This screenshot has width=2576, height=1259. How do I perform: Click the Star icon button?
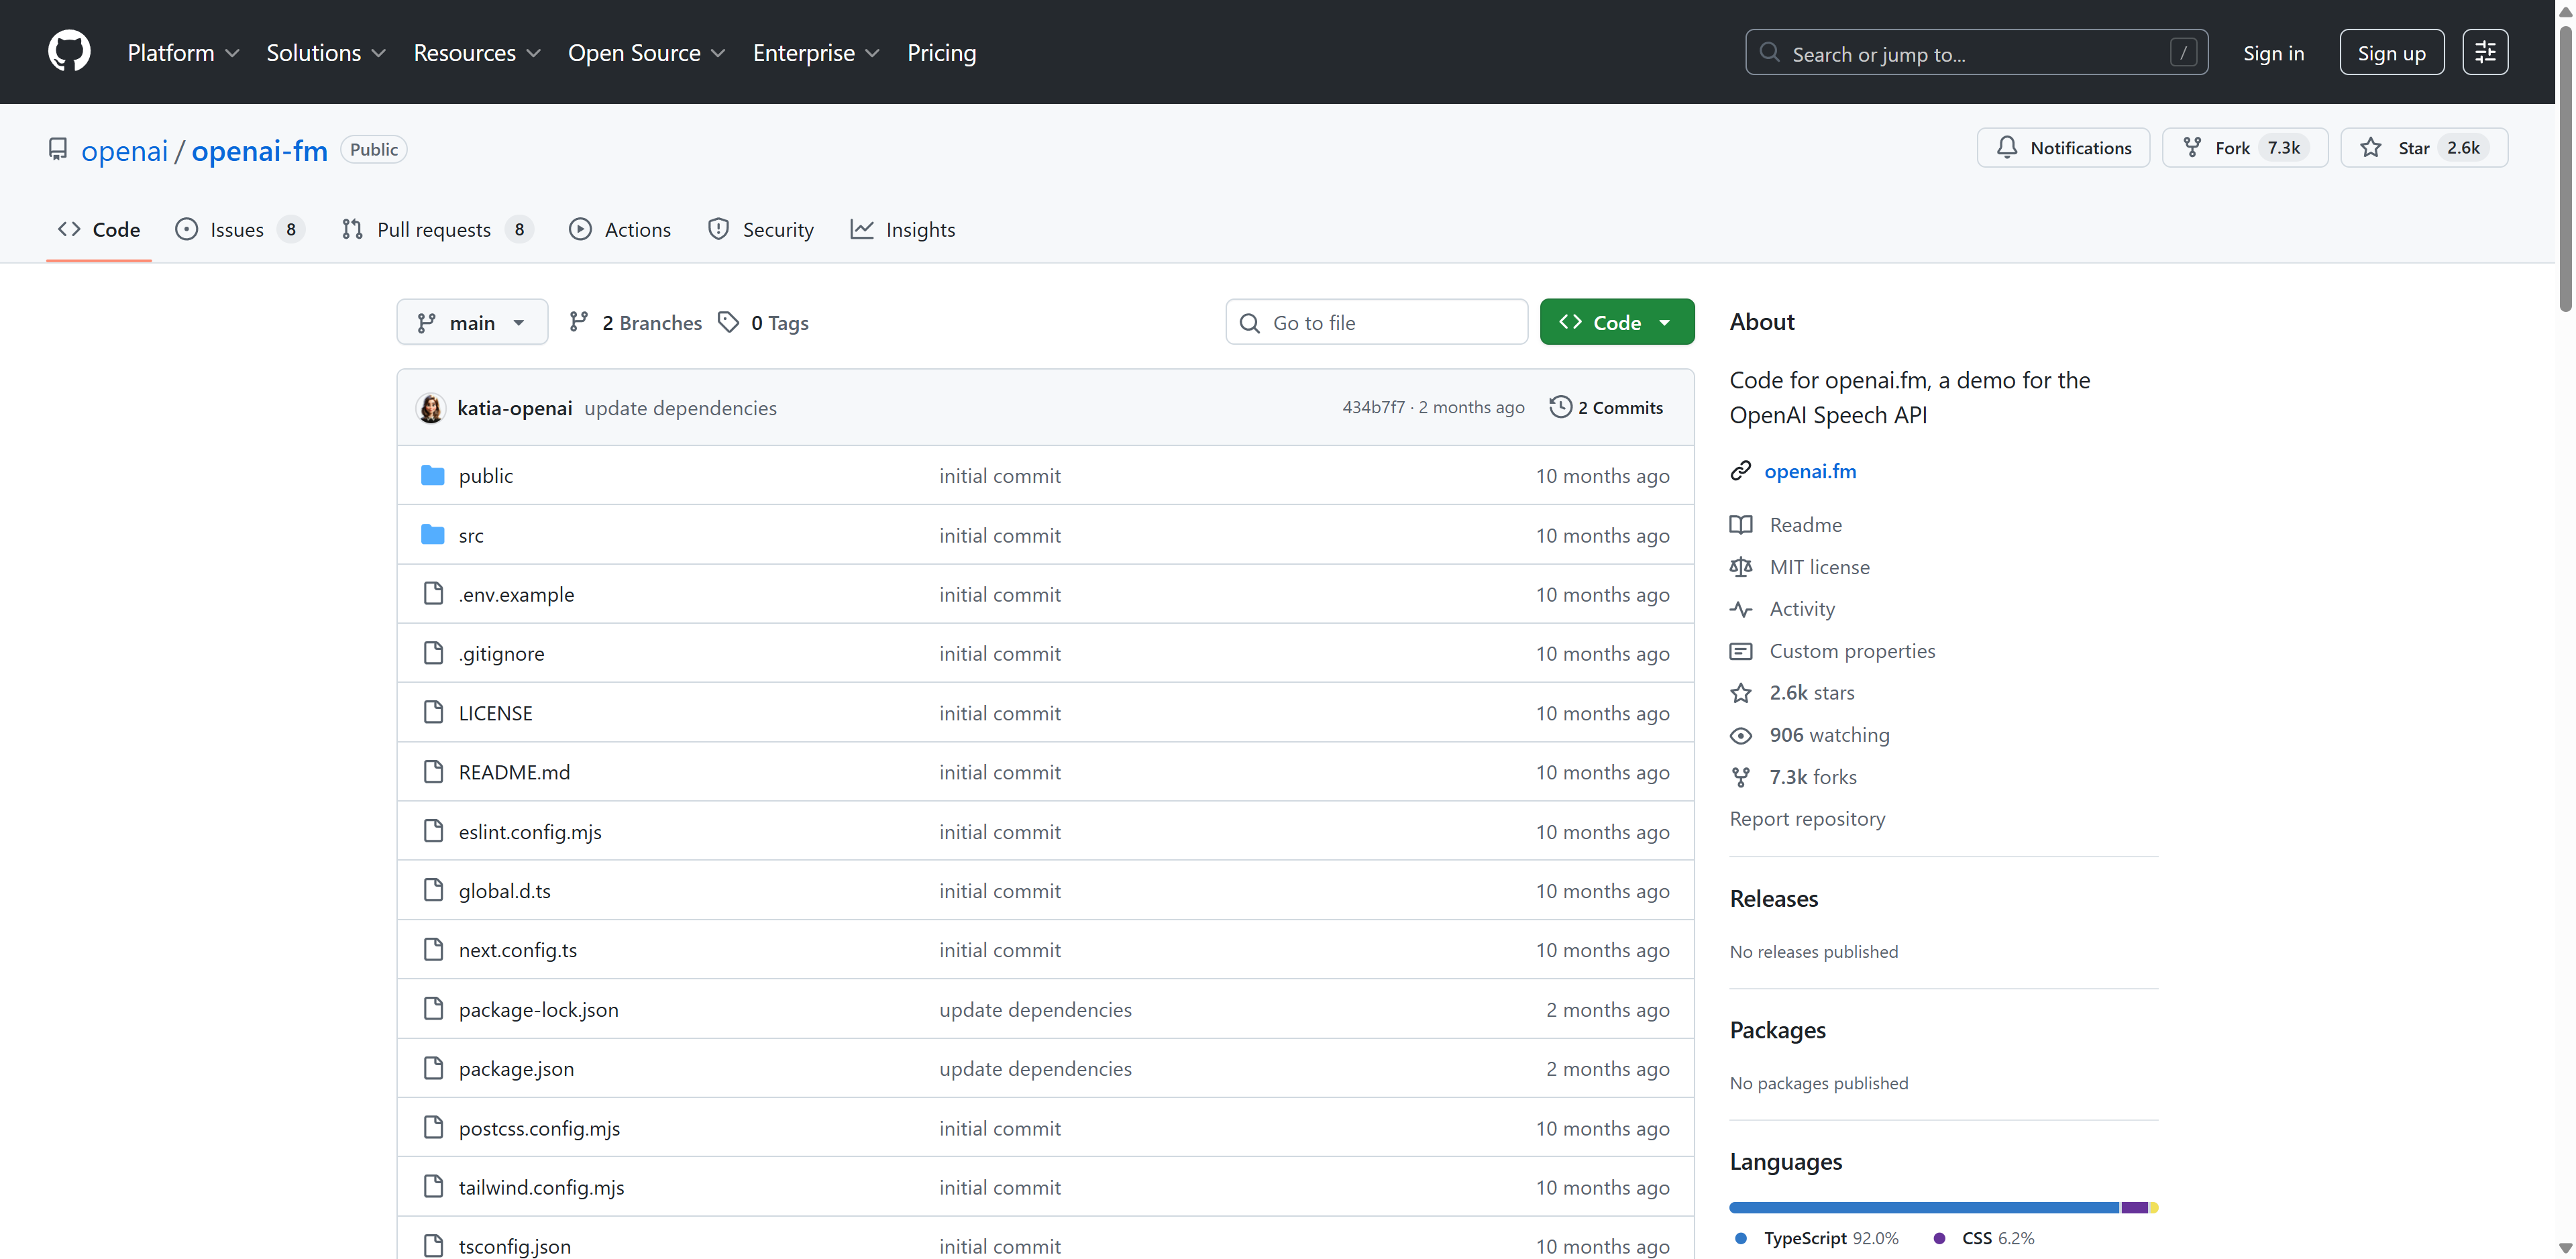pyautogui.click(x=2370, y=148)
